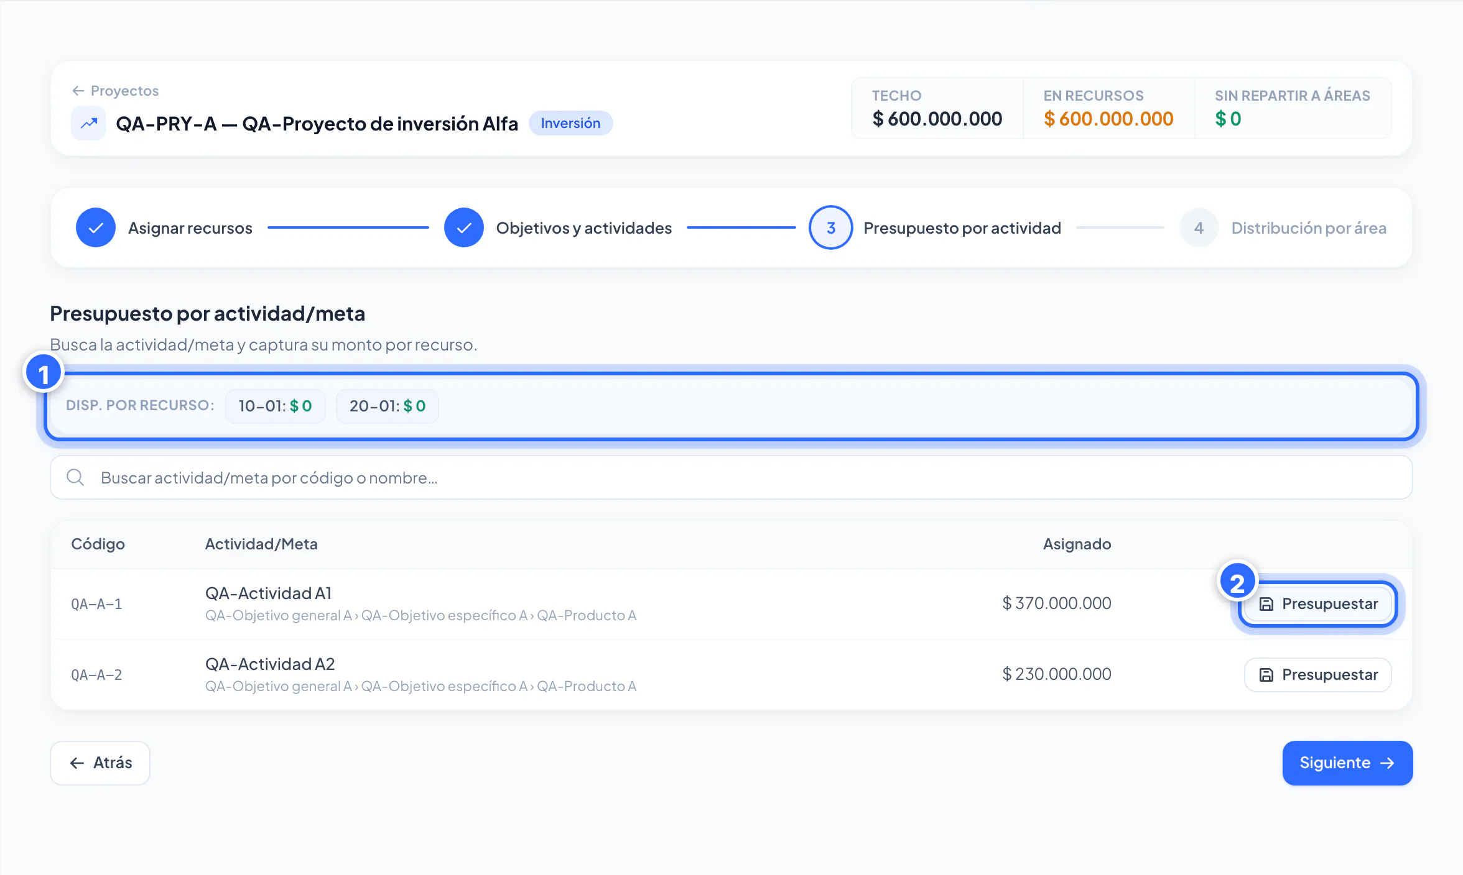Click the project title QA-PRY-A heading

coord(317,123)
